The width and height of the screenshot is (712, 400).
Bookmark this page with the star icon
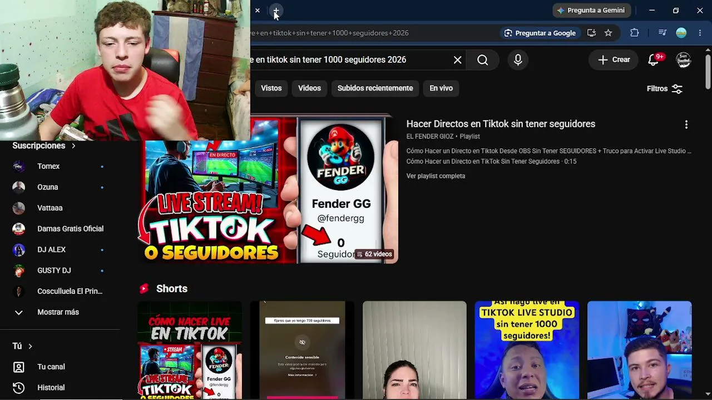pos(609,33)
